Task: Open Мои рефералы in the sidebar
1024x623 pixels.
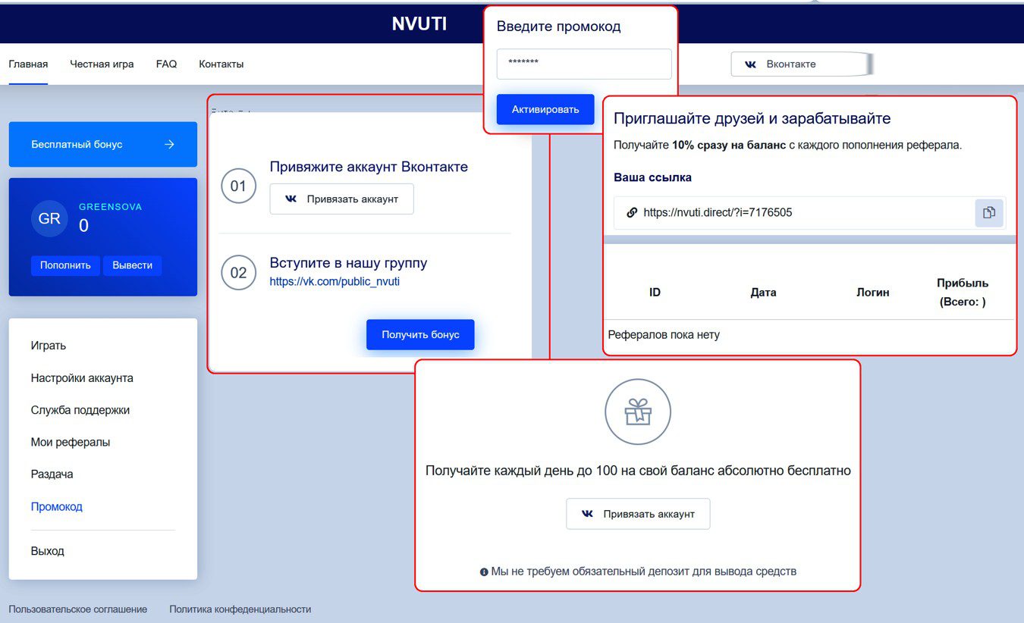Action: [71, 442]
